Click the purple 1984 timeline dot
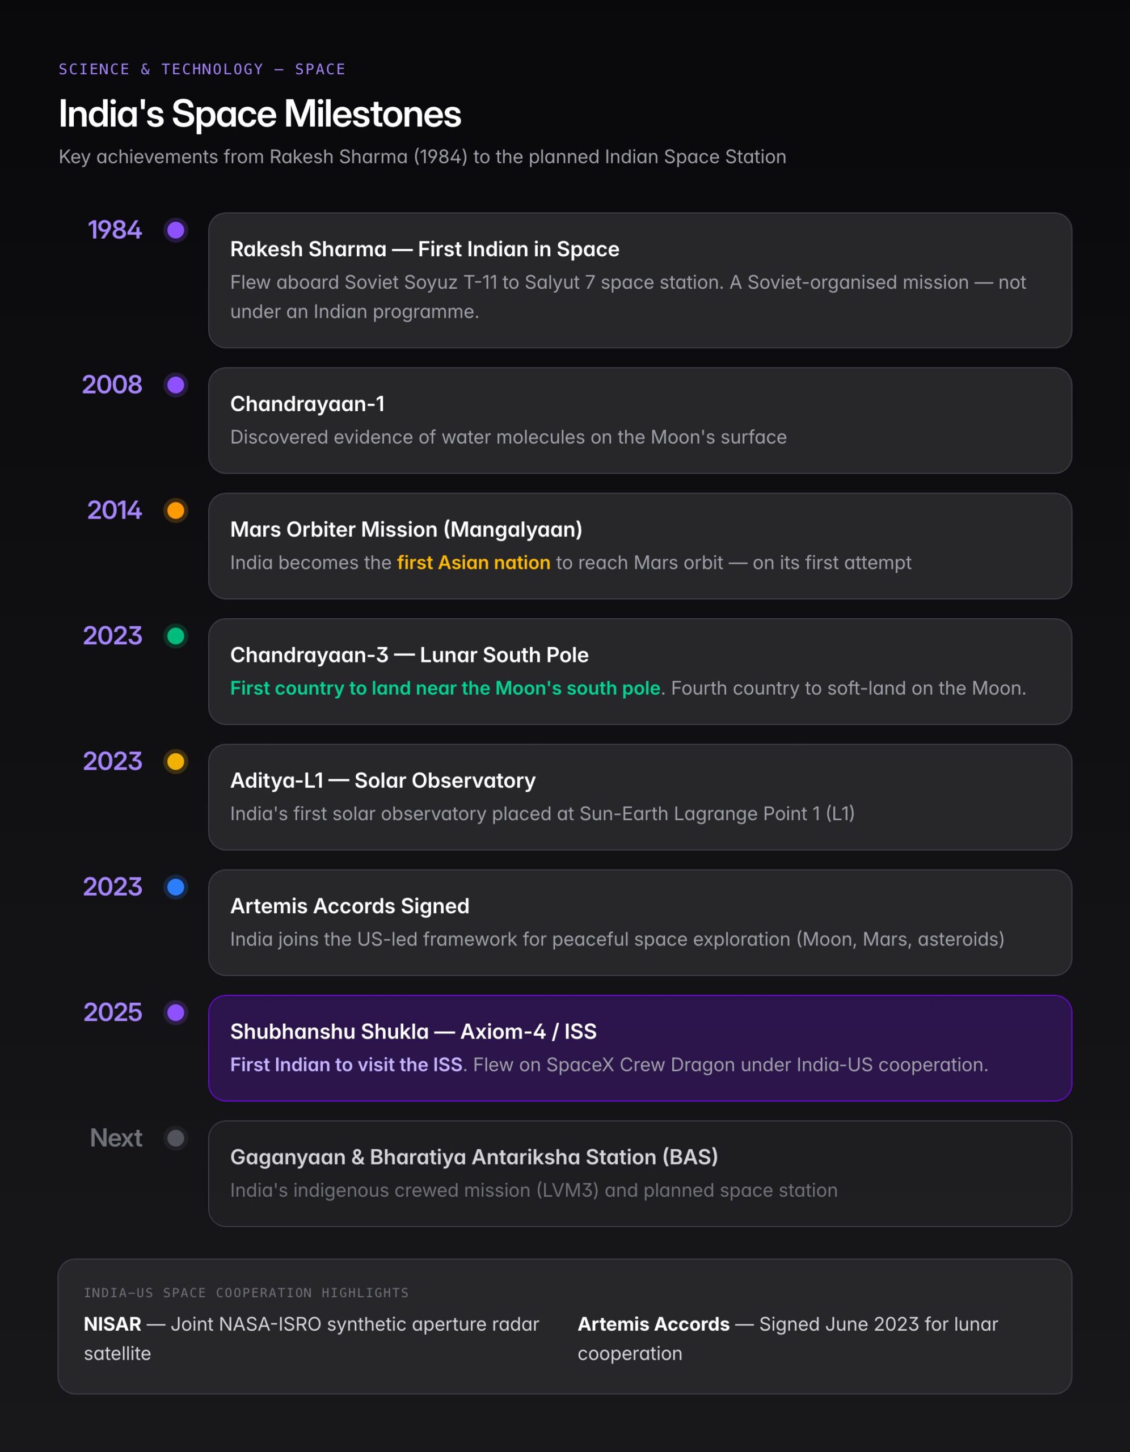1130x1452 pixels. click(x=176, y=230)
